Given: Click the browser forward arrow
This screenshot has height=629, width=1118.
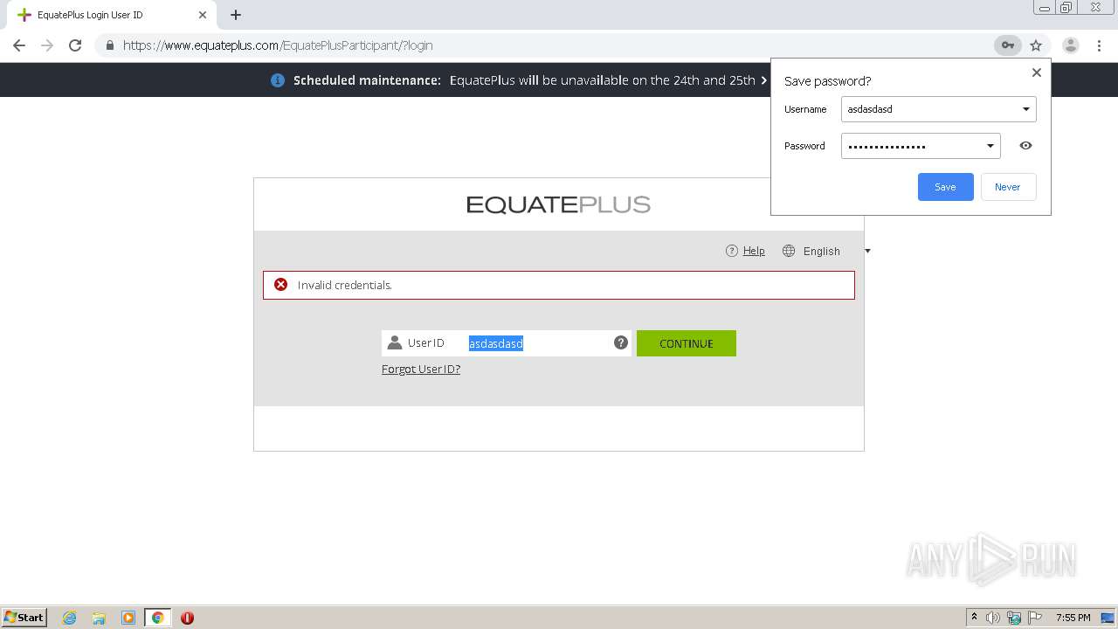Looking at the screenshot, I should click(47, 45).
